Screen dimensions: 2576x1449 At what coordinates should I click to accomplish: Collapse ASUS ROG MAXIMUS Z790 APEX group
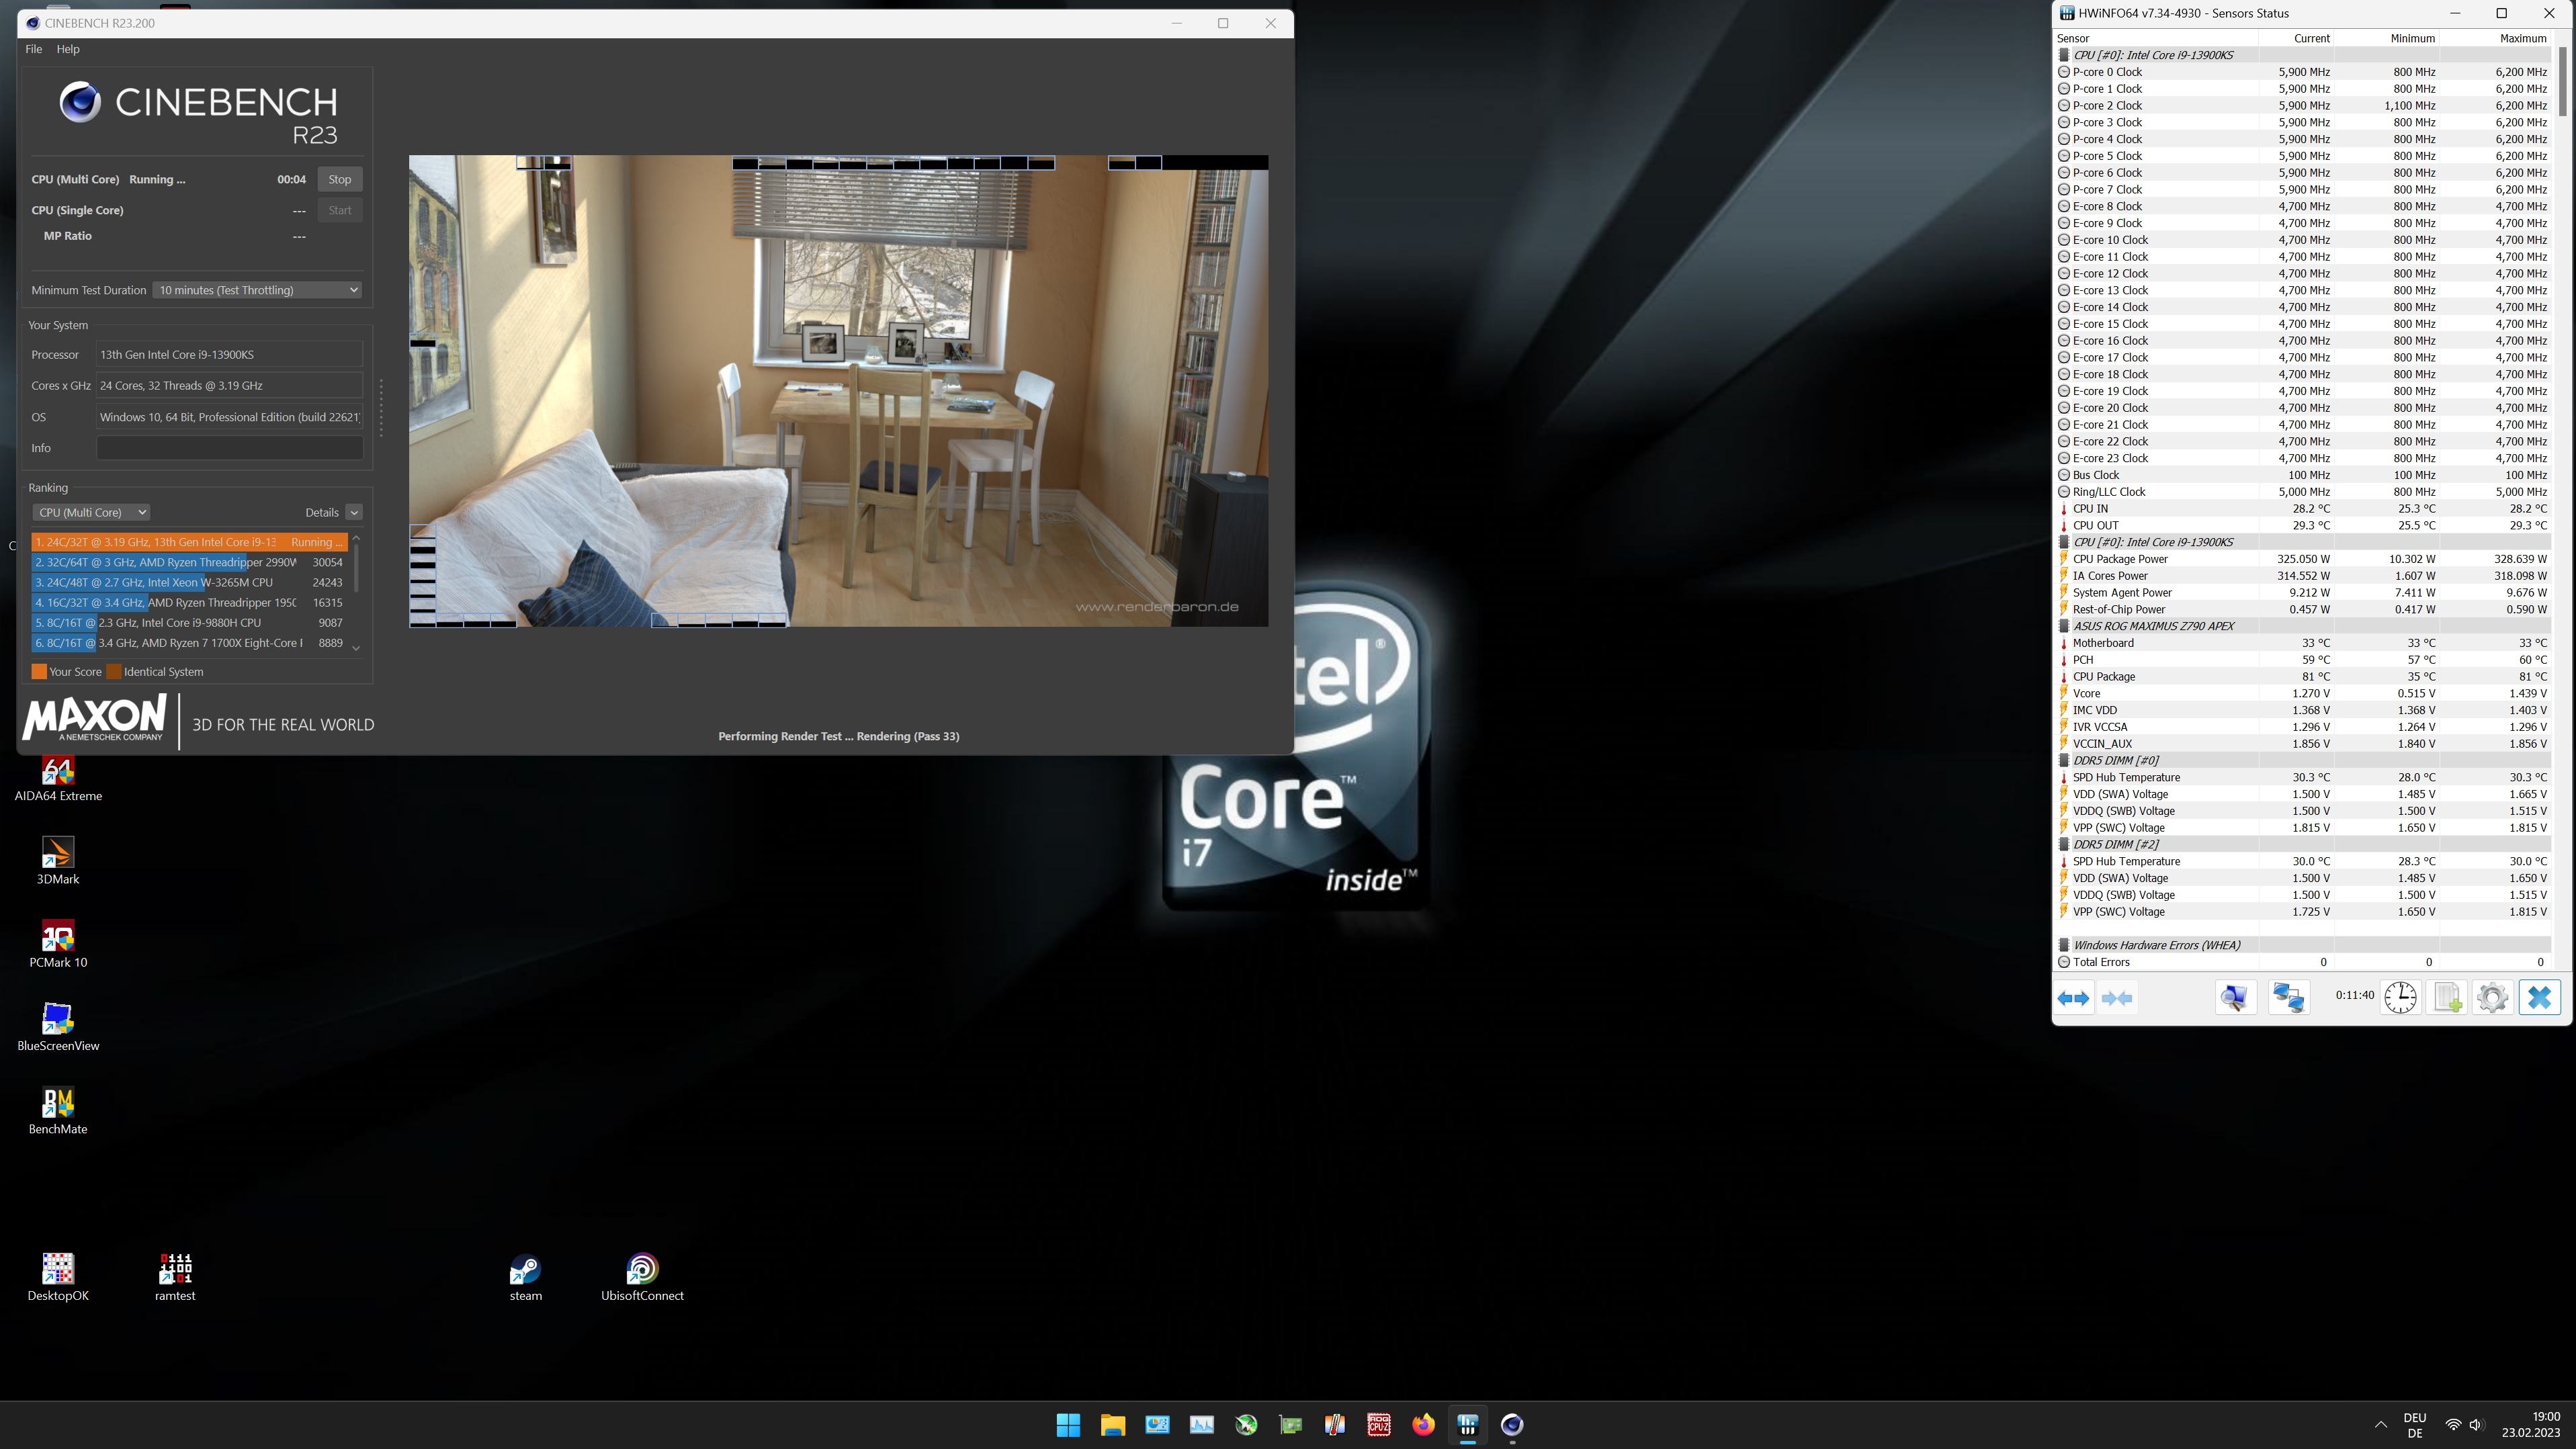[x=2064, y=626]
